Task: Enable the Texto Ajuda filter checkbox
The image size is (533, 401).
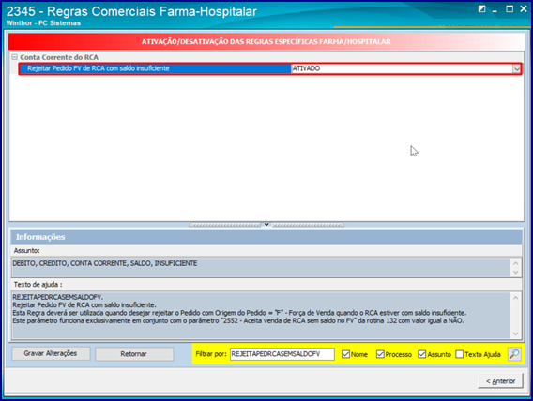Action: tap(459, 354)
